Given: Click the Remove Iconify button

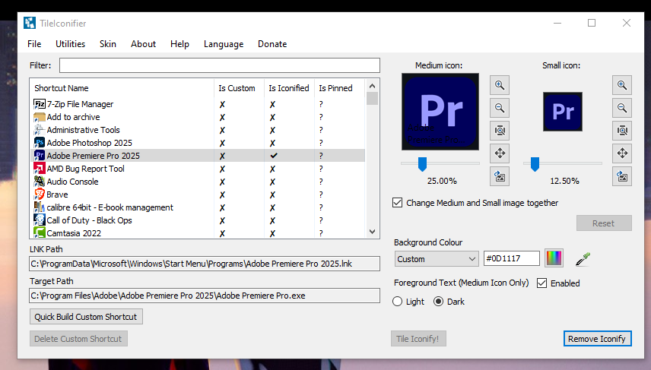Looking at the screenshot, I should 597,339.
